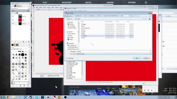Switch to Paths tab icon in GIMP dock

tap(18, 6)
